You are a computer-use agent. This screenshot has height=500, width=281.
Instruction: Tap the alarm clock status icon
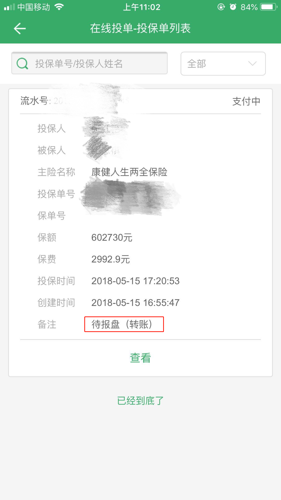point(233,7)
